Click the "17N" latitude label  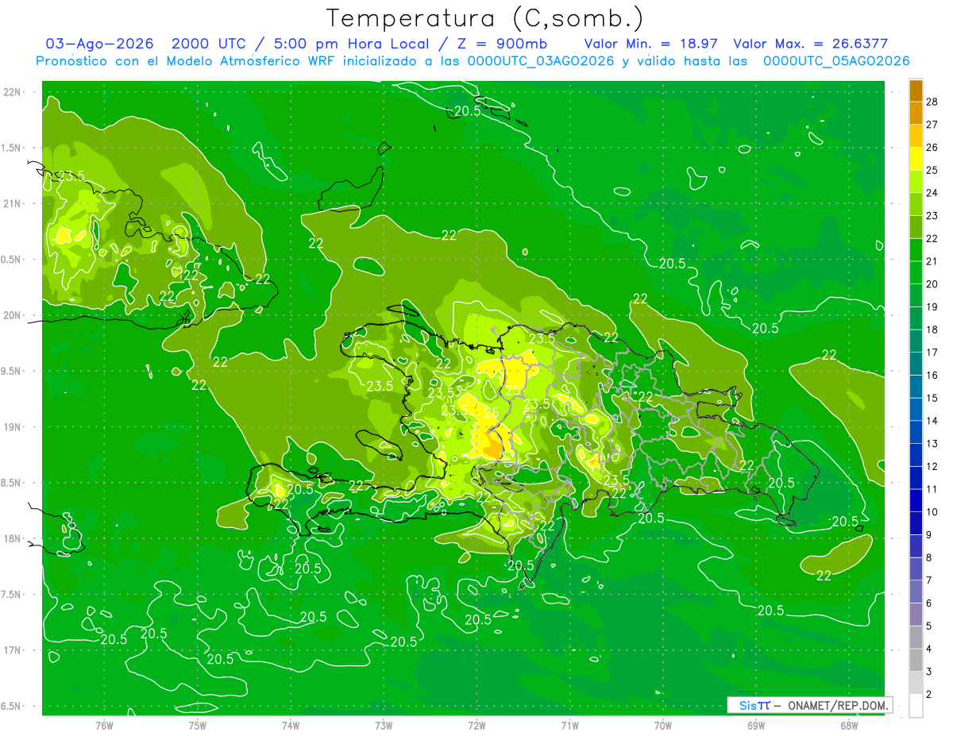(x=13, y=650)
